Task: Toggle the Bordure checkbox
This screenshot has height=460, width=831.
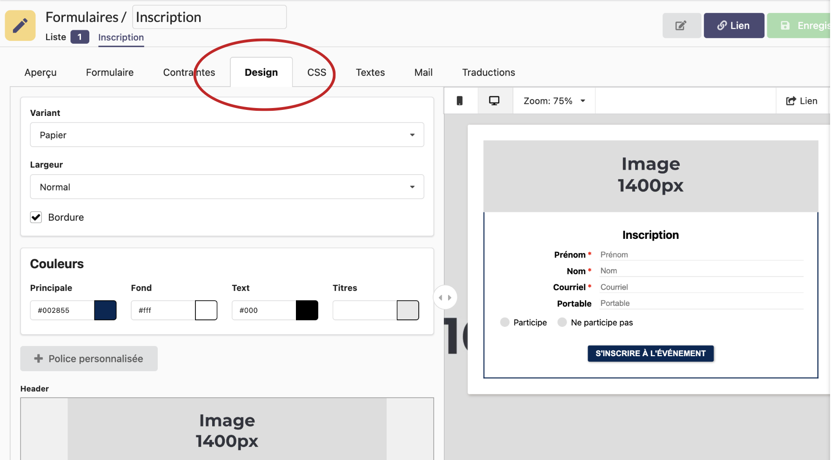Action: [x=36, y=217]
